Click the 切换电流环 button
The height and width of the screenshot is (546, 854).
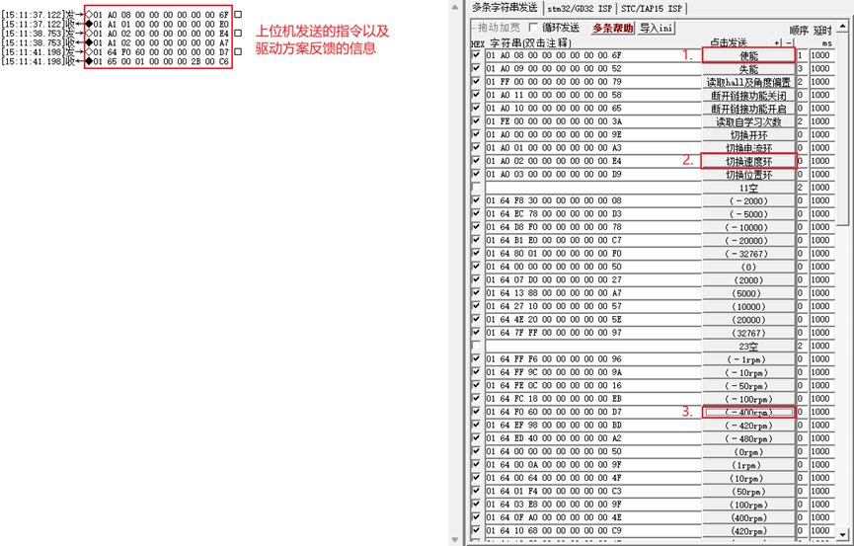click(748, 148)
